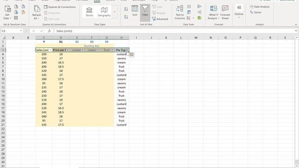Open Pie Type column filter dropdown
Image resolution: width=299 pixels, height=168 pixels.
[x=127, y=50]
